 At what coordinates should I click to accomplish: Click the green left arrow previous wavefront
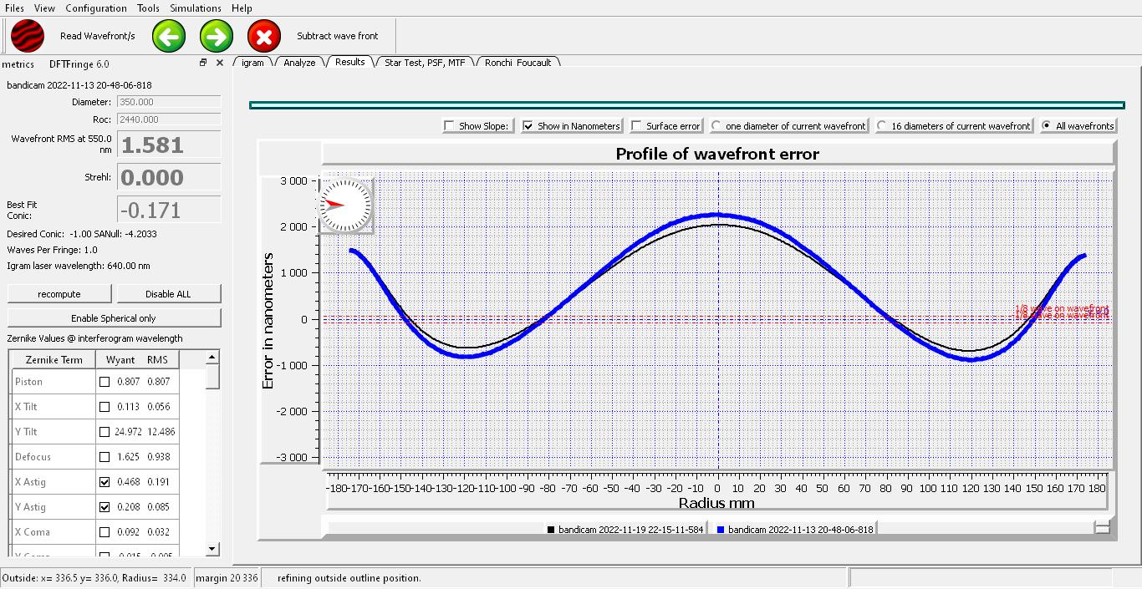(x=169, y=37)
